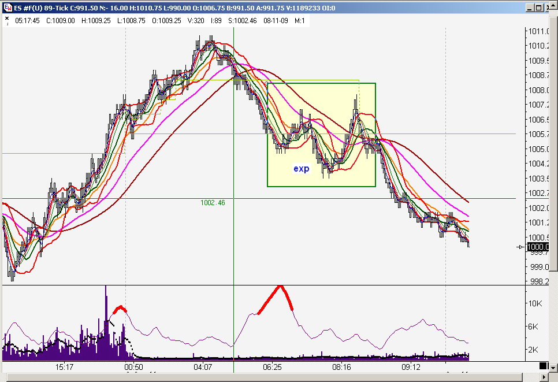Viewport: 558px width, 382px height.
Task: Click the small X on cursor data bar
Action: pos(7,18)
